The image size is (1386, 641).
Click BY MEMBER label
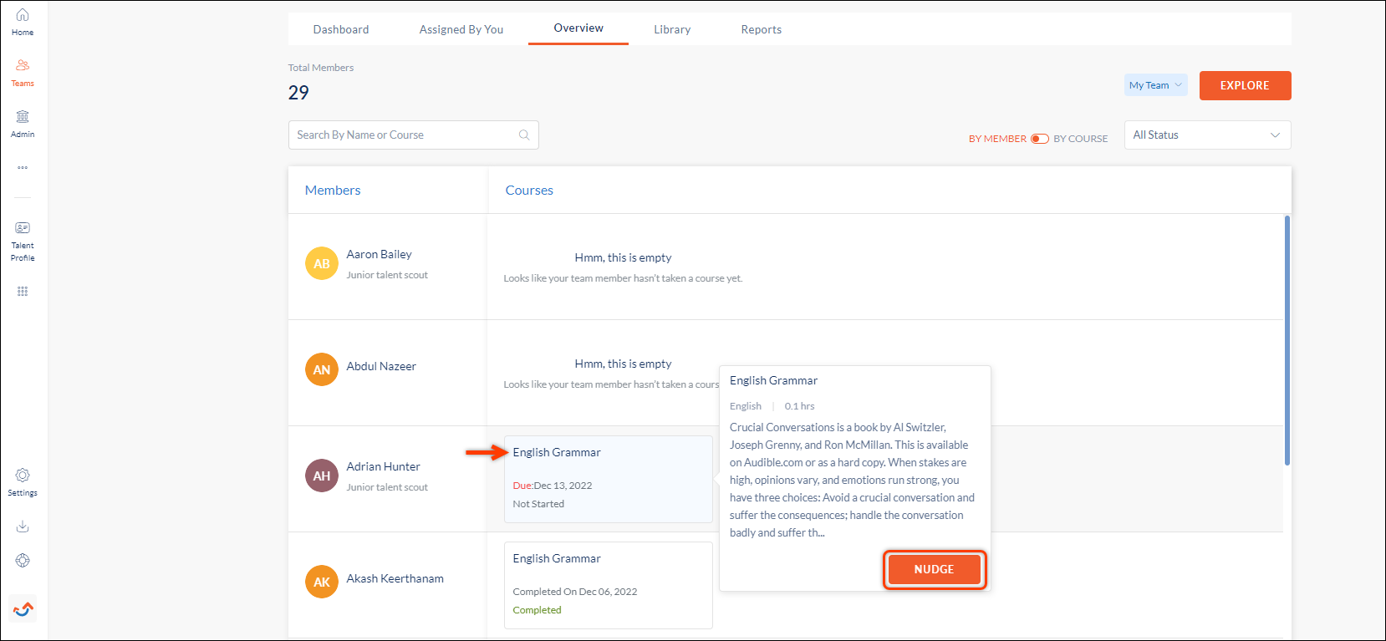pyautogui.click(x=997, y=139)
